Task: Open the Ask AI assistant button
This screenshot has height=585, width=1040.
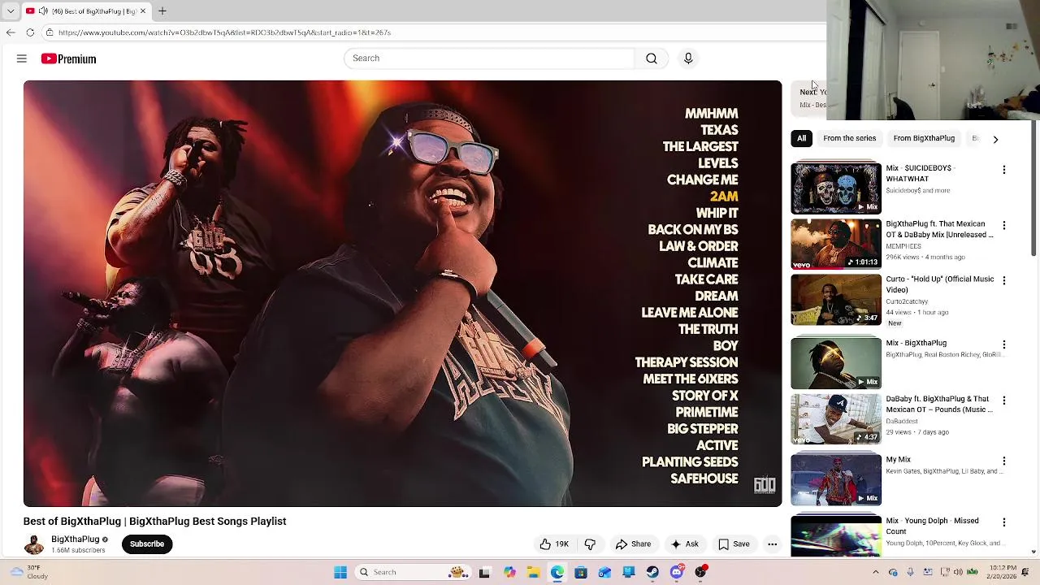Action: [x=684, y=544]
